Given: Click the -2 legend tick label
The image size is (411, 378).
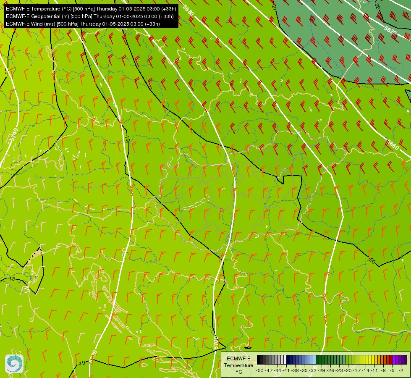Looking at the screenshot, I should (401, 370).
